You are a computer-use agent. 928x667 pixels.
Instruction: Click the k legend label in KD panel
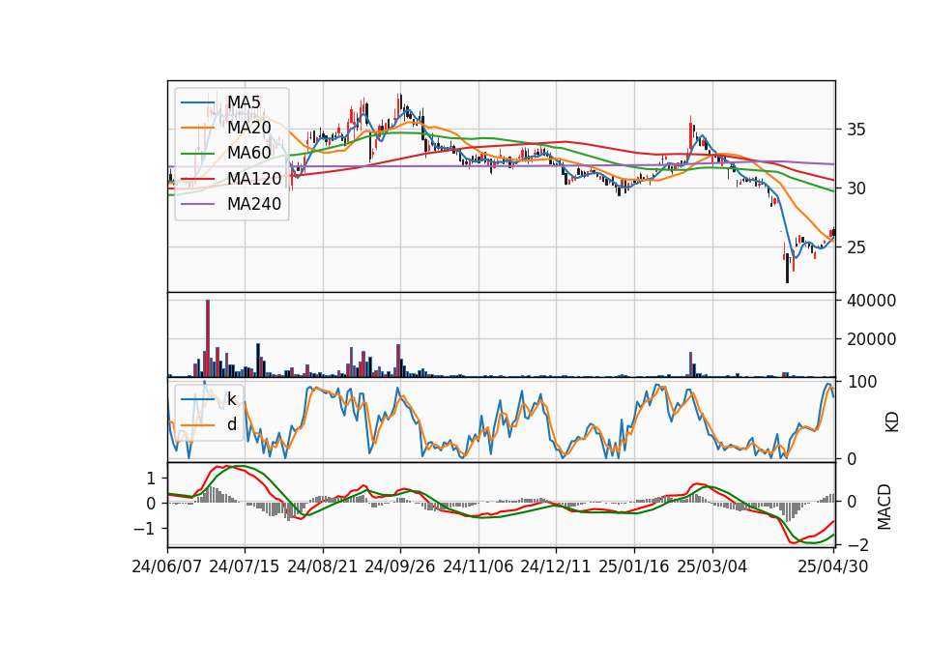232,399
